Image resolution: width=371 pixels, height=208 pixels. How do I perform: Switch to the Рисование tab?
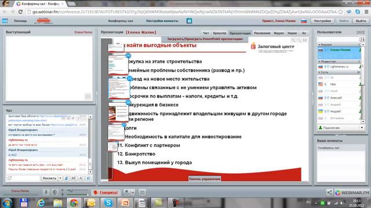[262, 33]
